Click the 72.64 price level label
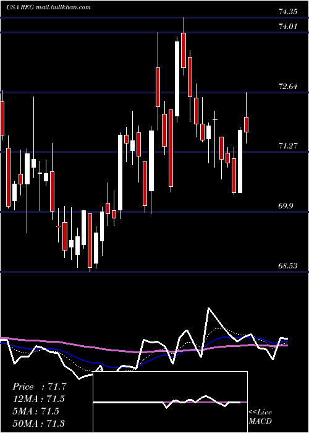The height and width of the screenshot is (433, 309). pos(288,87)
